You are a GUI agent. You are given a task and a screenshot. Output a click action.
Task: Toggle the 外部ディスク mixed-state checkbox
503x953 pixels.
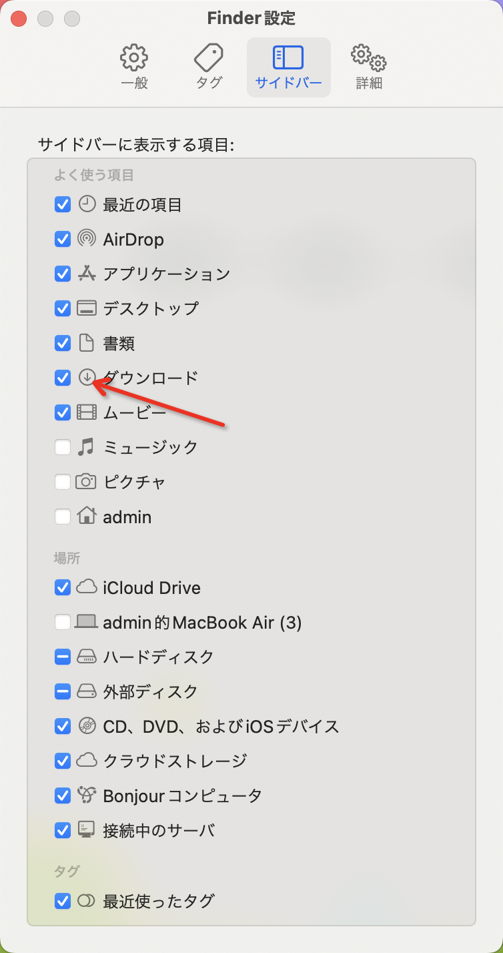click(x=63, y=691)
